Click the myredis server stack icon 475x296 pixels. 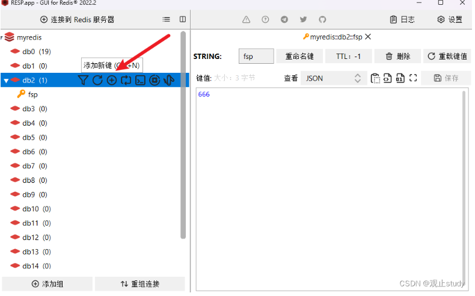[10, 37]
